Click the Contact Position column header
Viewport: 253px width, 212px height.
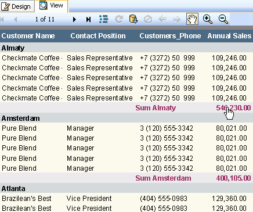(98, 36)
